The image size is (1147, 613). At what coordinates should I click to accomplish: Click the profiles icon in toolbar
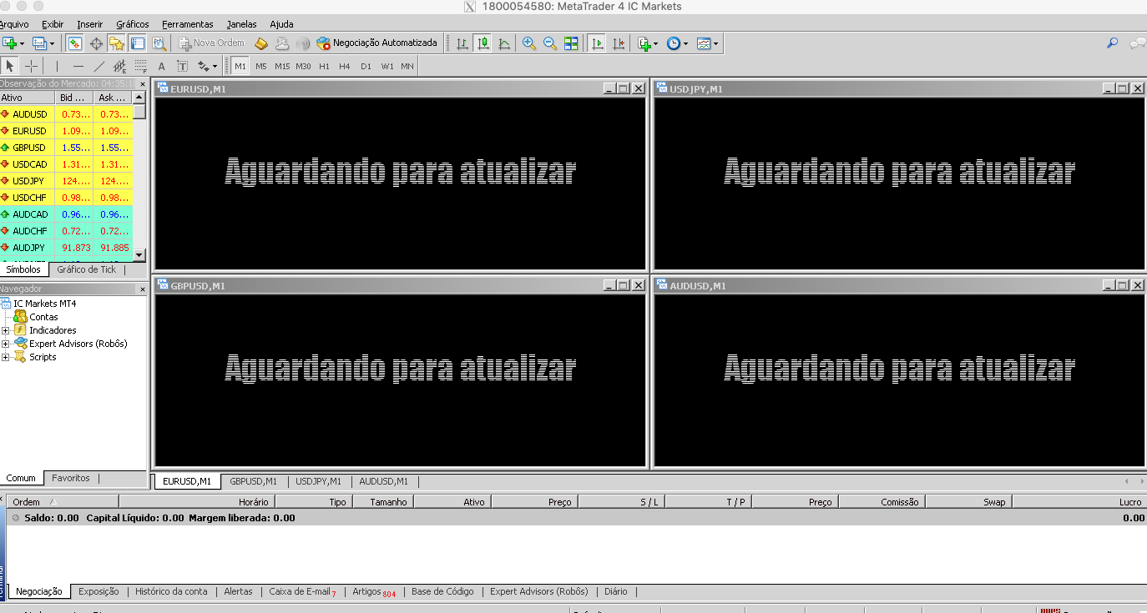click(38, 43)
